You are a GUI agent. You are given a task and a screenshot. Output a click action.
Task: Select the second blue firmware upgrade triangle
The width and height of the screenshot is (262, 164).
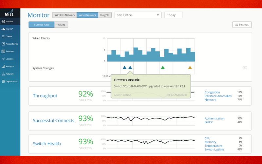click(130, 68)
